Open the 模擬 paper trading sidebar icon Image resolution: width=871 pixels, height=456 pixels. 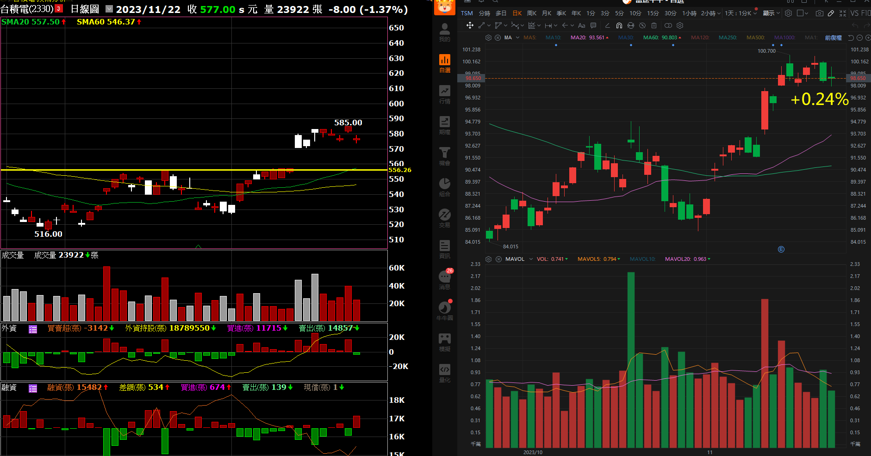[444, 342]
